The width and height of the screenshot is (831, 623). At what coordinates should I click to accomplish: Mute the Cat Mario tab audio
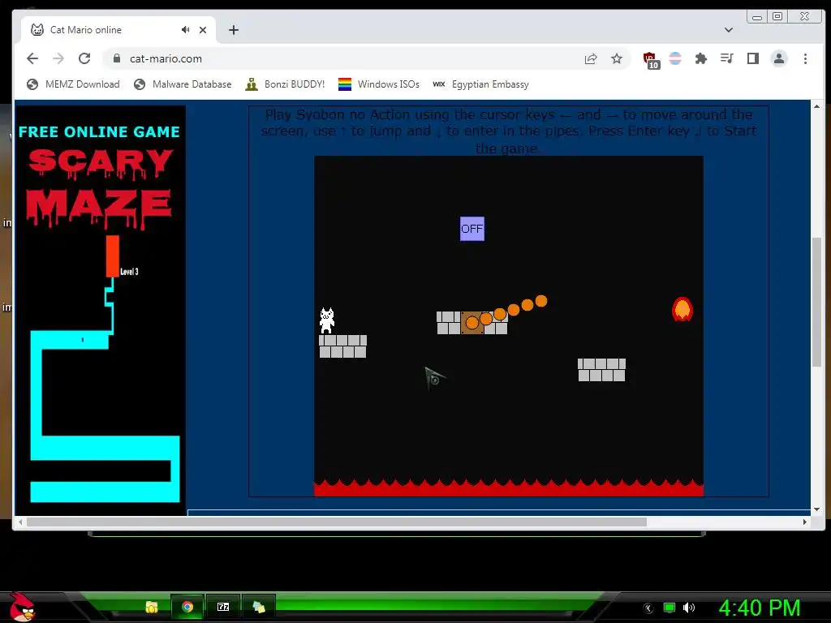(x=185, y=30)
